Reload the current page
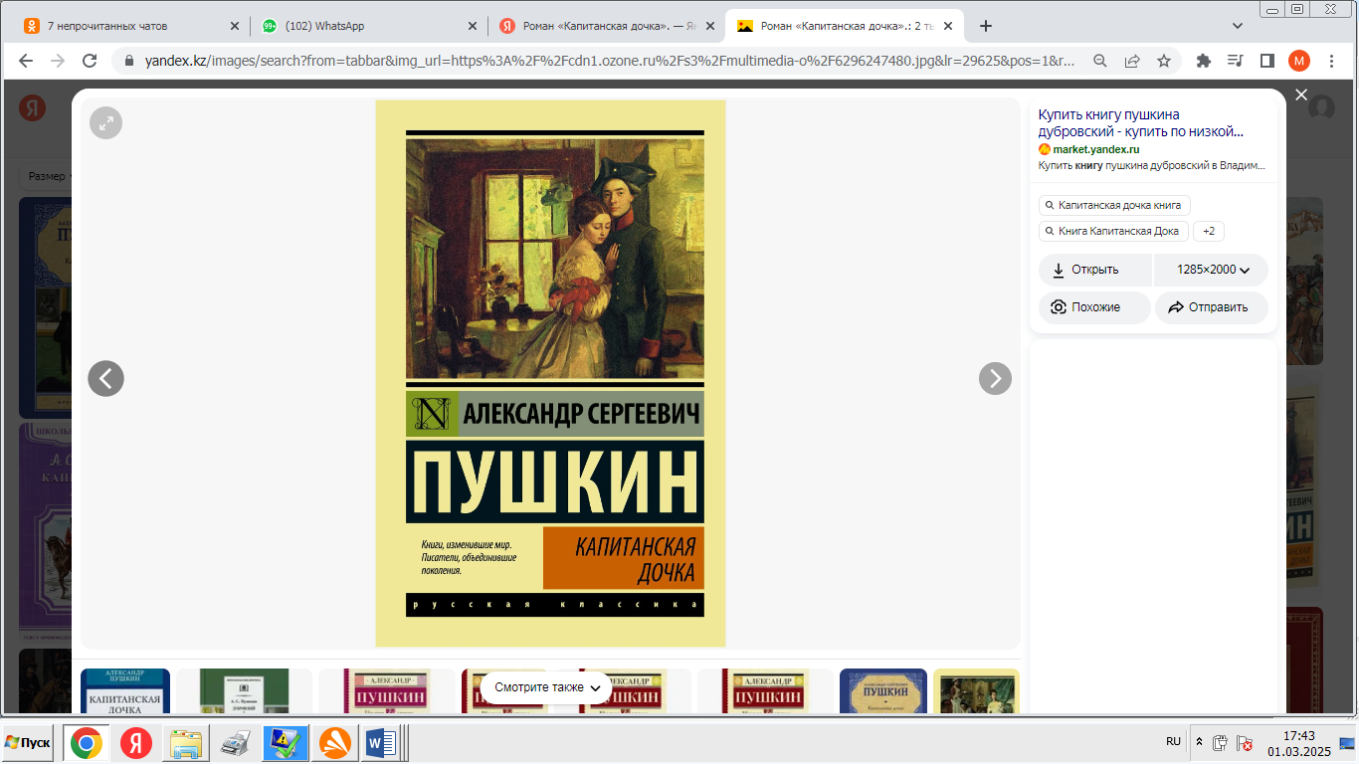Viewport: 1359px width, 764px height. click(x=90, y=61)
